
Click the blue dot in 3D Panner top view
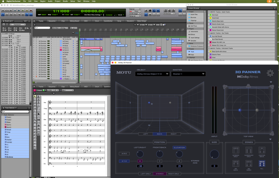pyautogui.click(x=240, y=110)
